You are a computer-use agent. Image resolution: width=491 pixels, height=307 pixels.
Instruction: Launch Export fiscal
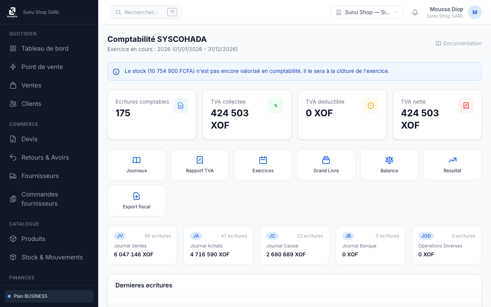pos(137,196)
